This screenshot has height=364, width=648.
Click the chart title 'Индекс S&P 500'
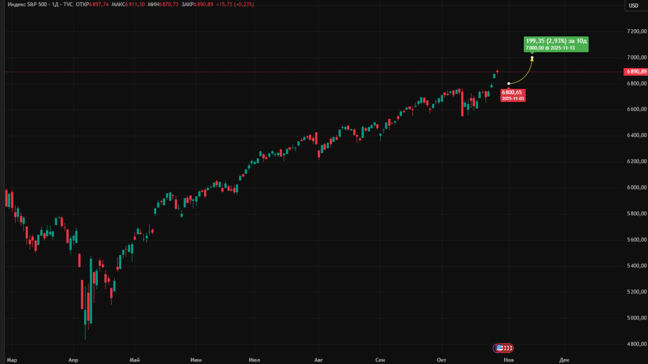pyautogui.click(x=28, y=5)
